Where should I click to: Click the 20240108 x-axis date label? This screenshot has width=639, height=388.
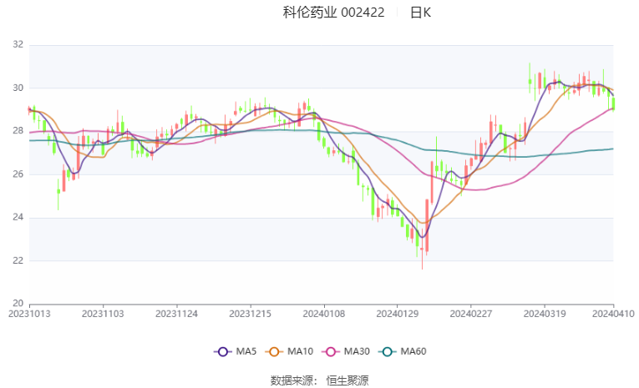click(324, 314)
